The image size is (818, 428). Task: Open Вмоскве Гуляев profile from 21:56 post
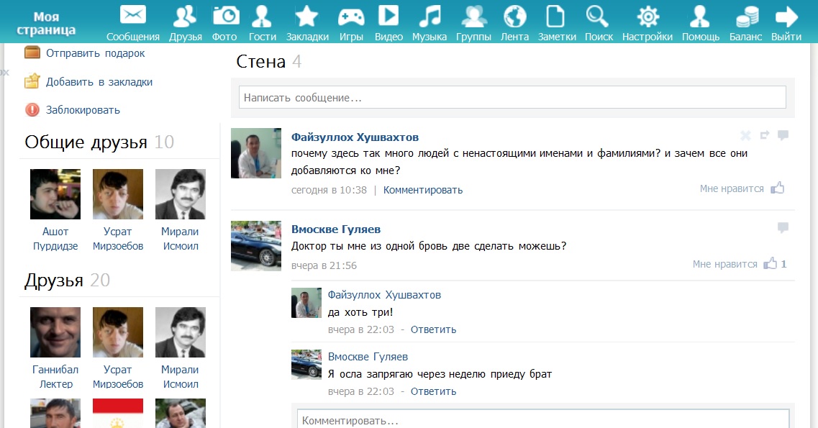coord(336,229)
